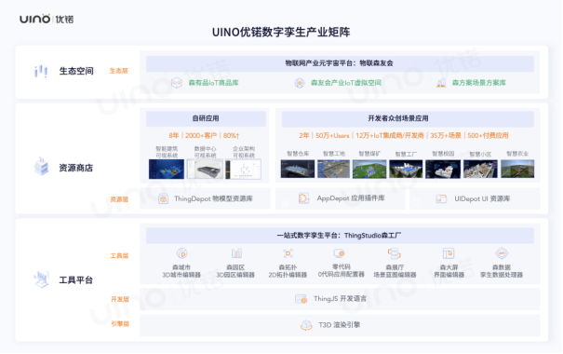Viewport: 563px width, 354px height.
Task: Click the 2000+客户 statistic
Action: (x=201, y=136)
